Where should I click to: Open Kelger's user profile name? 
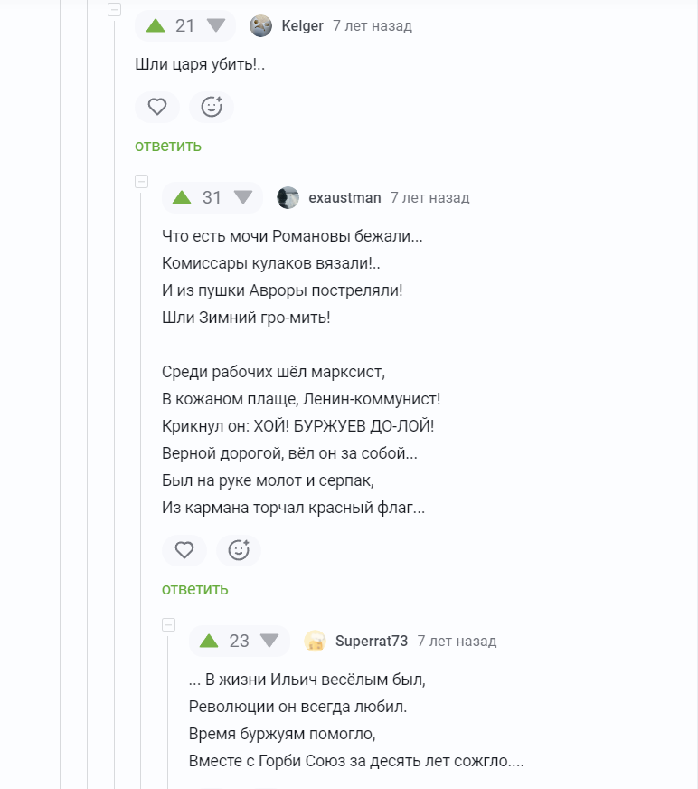coord(302,25)
